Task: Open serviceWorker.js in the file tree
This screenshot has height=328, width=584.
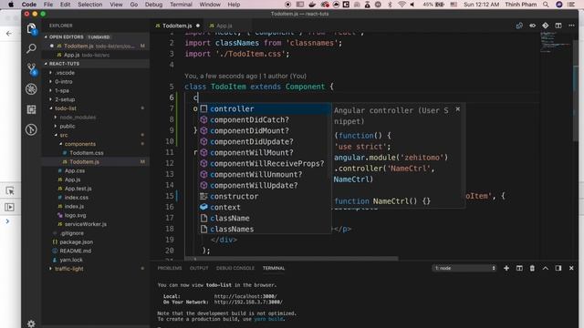Action: [x=85, y=224]
